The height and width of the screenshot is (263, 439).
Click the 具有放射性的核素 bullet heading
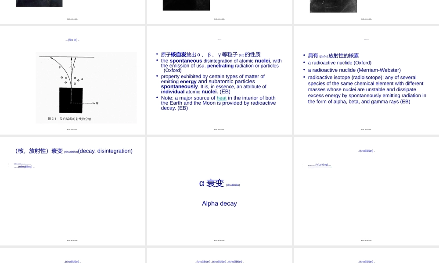(x=333, y=55)
